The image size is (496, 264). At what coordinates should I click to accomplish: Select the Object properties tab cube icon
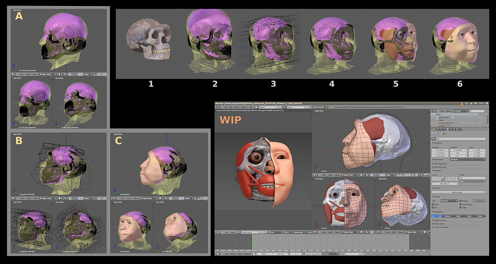(447, 129)
